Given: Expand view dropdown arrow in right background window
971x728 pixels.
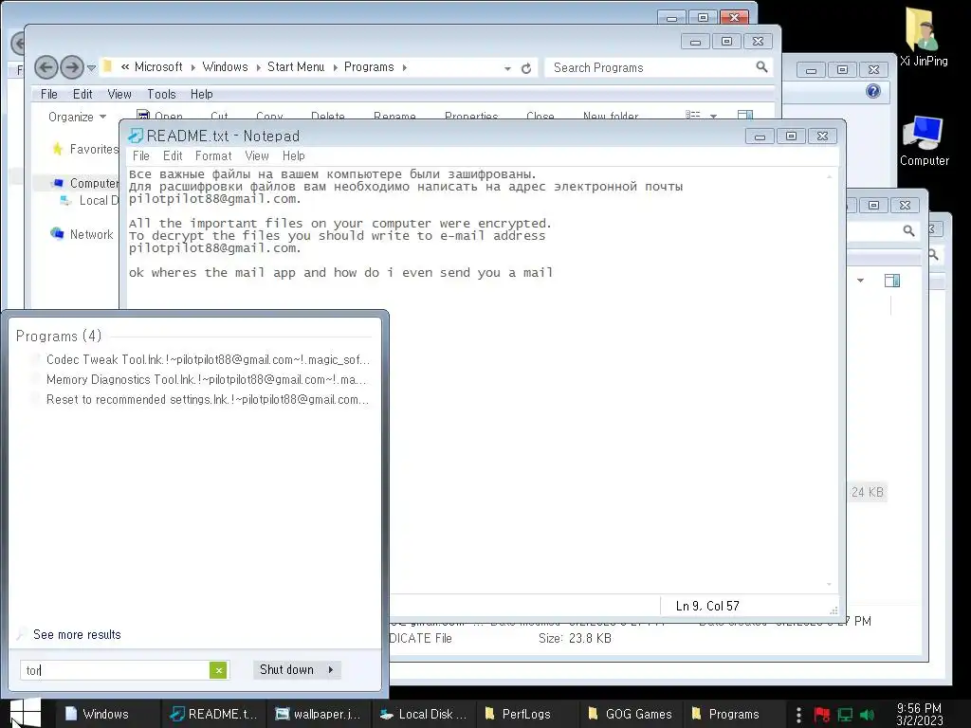Looking at the screenshot, I should (x=860, y=281).
